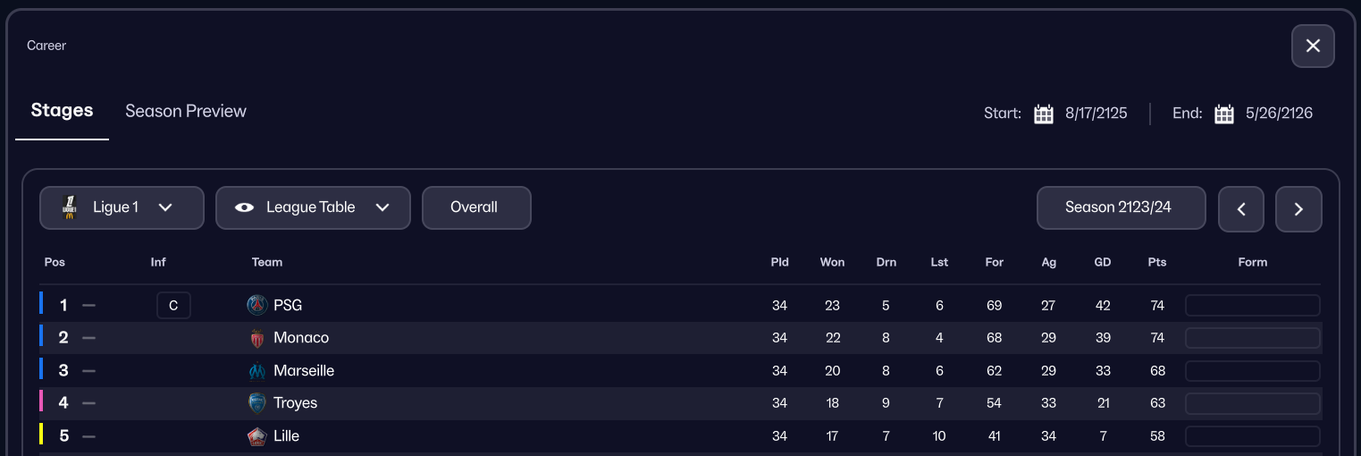Go to the previous season arrow
The height and width of the screenshot is (456, 1361).
[x=1241, y=209]
